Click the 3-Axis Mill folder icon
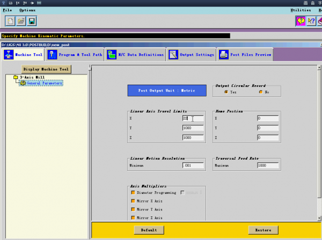Viewport: 322px width, 240px height. click(x=16, y=77)
